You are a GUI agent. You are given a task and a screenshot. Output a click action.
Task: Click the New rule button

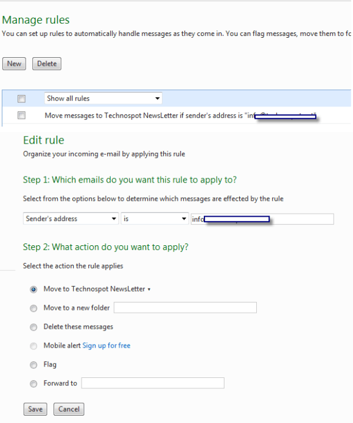click(x=14, y=64)
